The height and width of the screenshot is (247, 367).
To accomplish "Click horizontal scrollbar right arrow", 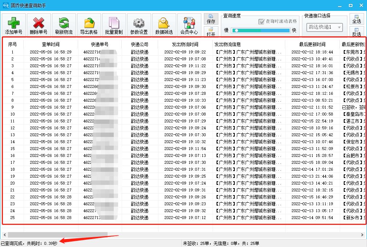I will coord(362,235).
